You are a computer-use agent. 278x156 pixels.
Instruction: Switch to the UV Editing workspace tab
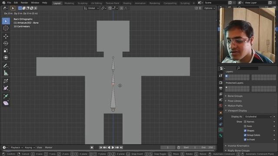point(96,3)
